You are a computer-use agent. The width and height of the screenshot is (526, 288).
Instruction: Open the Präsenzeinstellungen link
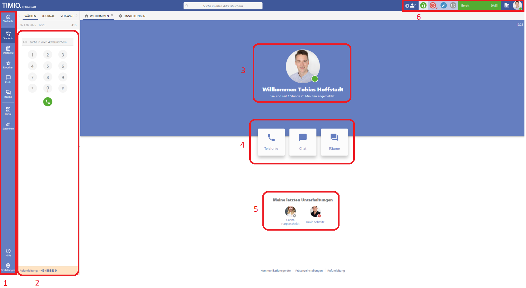tap(309, 271)
